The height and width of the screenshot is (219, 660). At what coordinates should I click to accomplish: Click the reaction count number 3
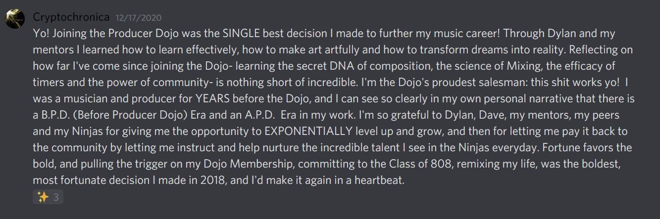[56, 198]
